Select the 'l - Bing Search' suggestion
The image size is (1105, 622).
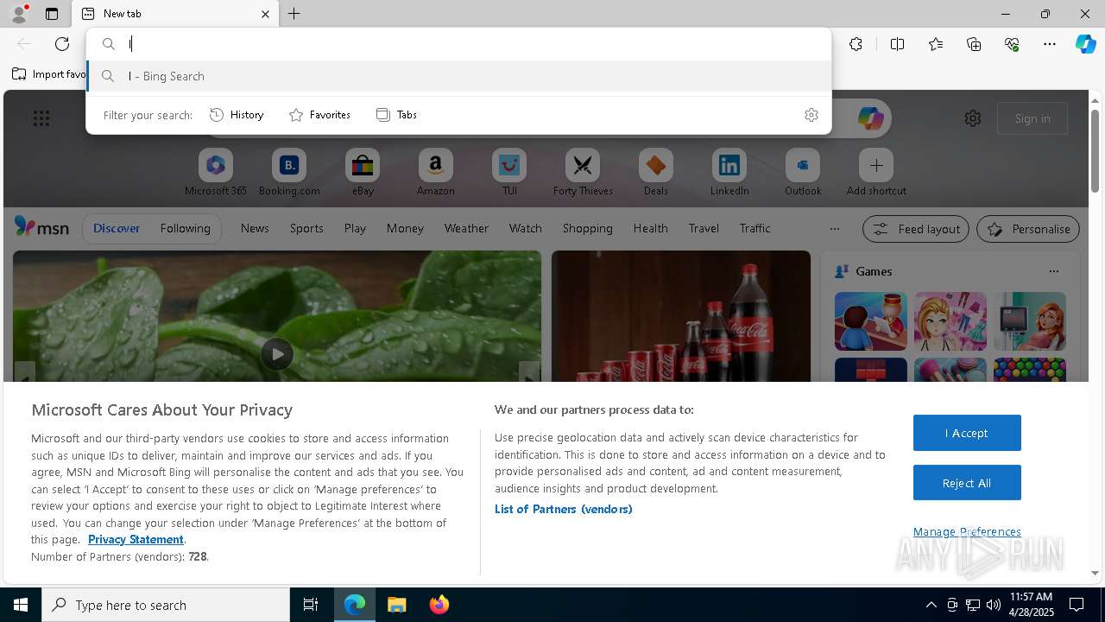pos(458,76)
